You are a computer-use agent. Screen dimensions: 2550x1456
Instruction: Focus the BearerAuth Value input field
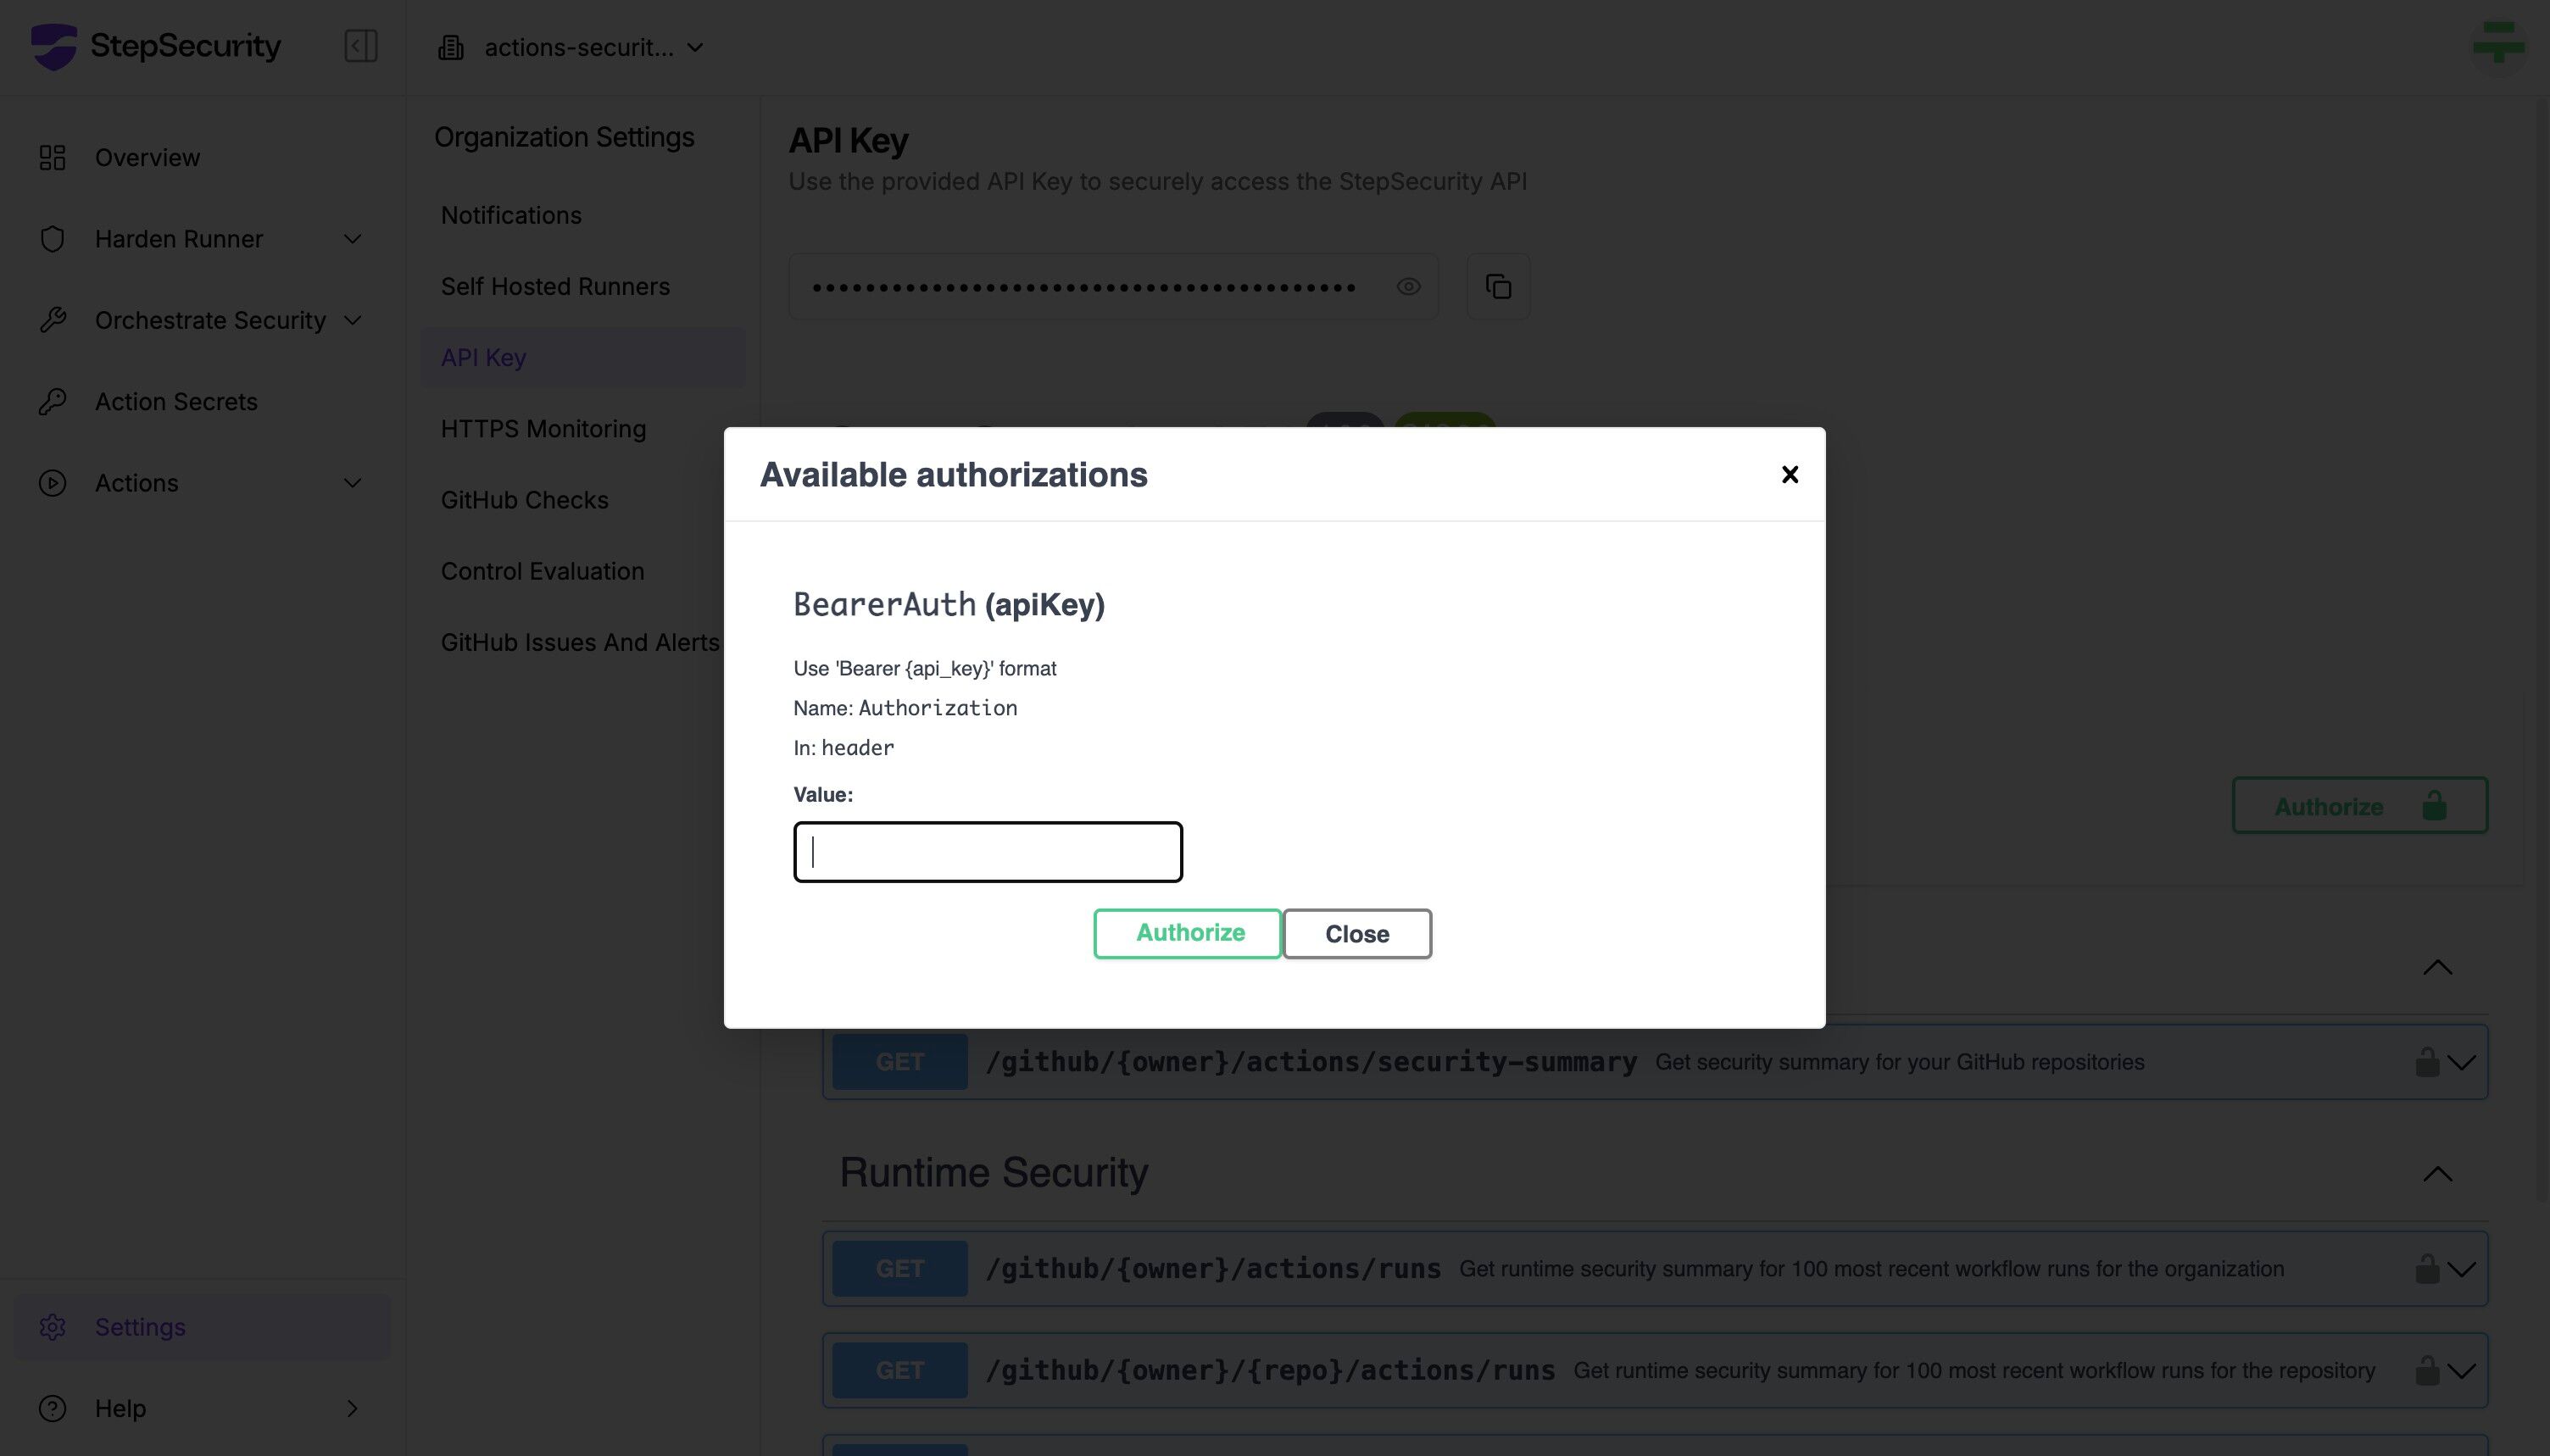click(x=988, y=852)
